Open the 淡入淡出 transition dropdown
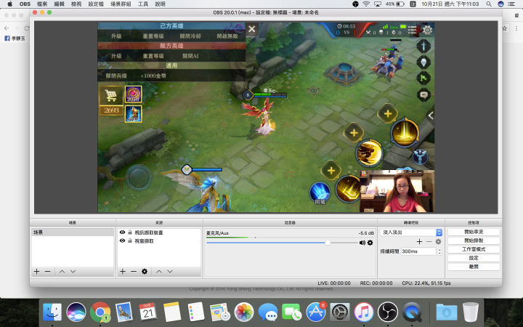This screenshot has height=327, width=523. 411,233
